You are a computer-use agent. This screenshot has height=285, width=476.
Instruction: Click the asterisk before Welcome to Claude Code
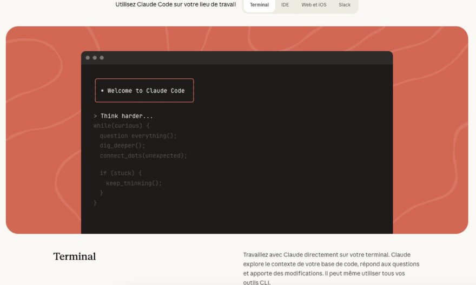pos(102,91)
